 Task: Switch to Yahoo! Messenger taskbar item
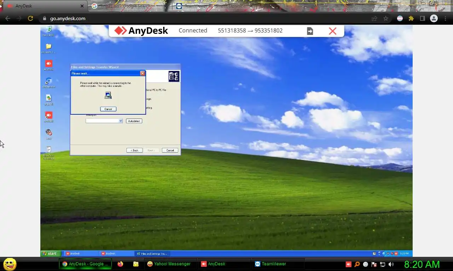[171, 264]
